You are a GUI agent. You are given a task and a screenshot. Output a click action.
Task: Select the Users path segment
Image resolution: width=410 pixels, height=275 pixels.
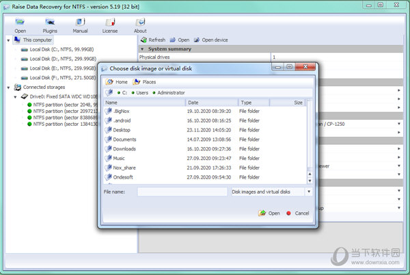[140, 92]
